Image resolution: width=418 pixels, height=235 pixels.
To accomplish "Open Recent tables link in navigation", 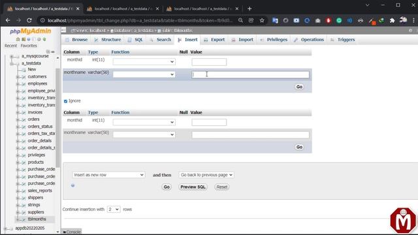I will (x=10, y=46).
